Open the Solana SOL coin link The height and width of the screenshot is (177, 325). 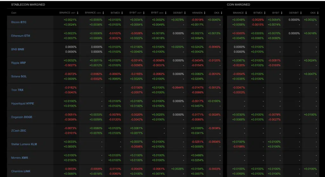click(x=19, y=76)
